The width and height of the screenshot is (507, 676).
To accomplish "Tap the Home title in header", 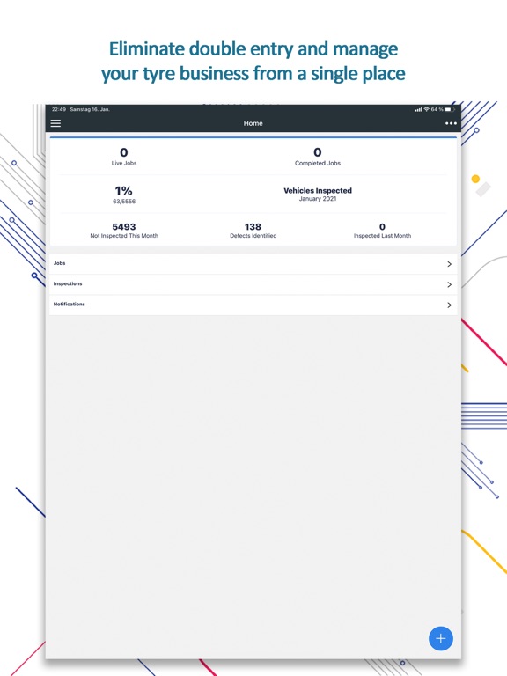I will coord(253,123).
